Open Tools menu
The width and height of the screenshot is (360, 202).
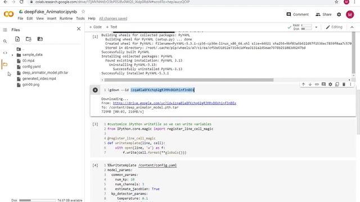pyautogui.click(x=80, y=19)
